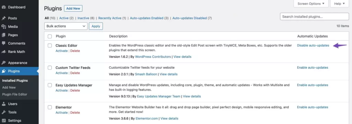Disable auto-updates for Classic Editor
352x124 pixels.
(313, 45)
